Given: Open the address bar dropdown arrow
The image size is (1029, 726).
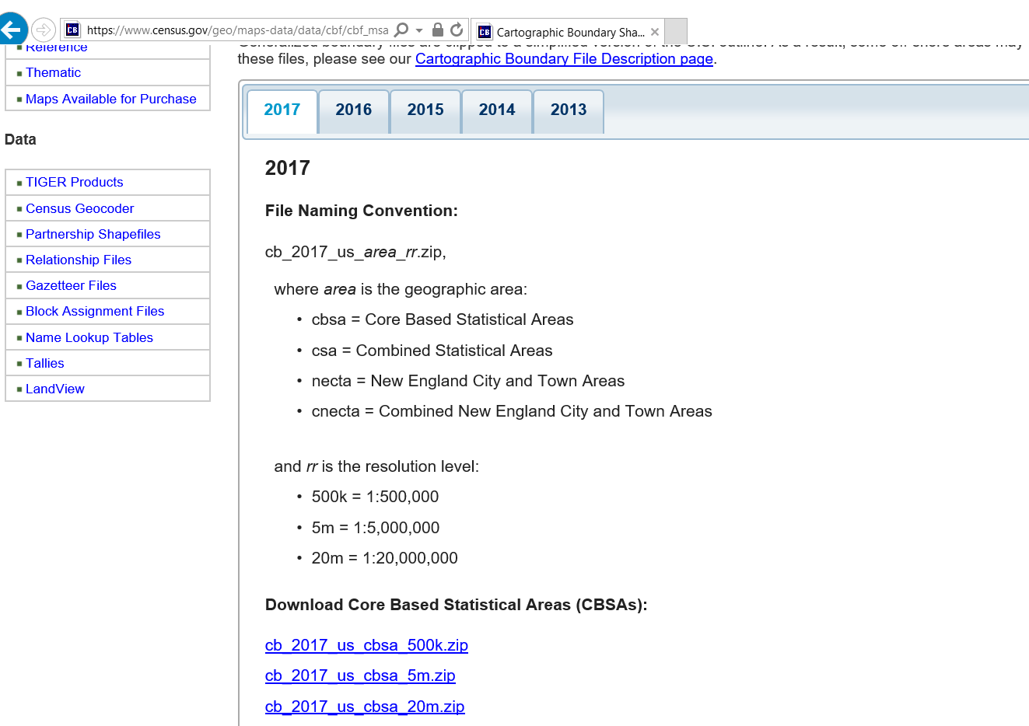Looking at the screenshot, I should click(419, 30).
